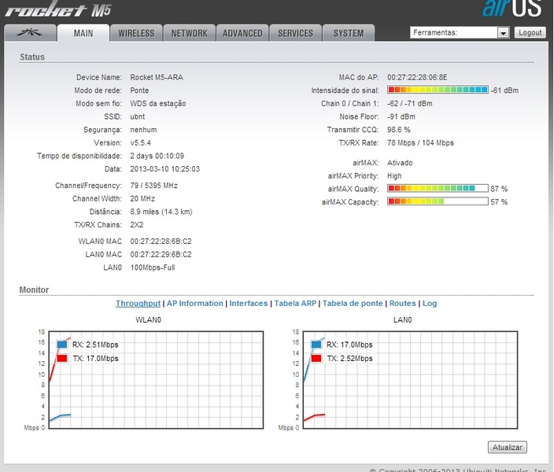Image resolution: width=554 pixels, height=472 pixels.
Task: Open the Routes link
Action: click(402, 304)
